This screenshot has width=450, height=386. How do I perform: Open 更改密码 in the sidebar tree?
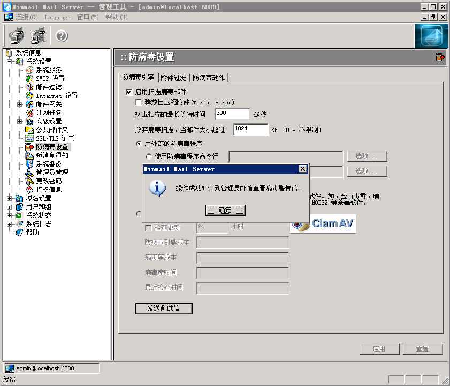tap(48, 181)
